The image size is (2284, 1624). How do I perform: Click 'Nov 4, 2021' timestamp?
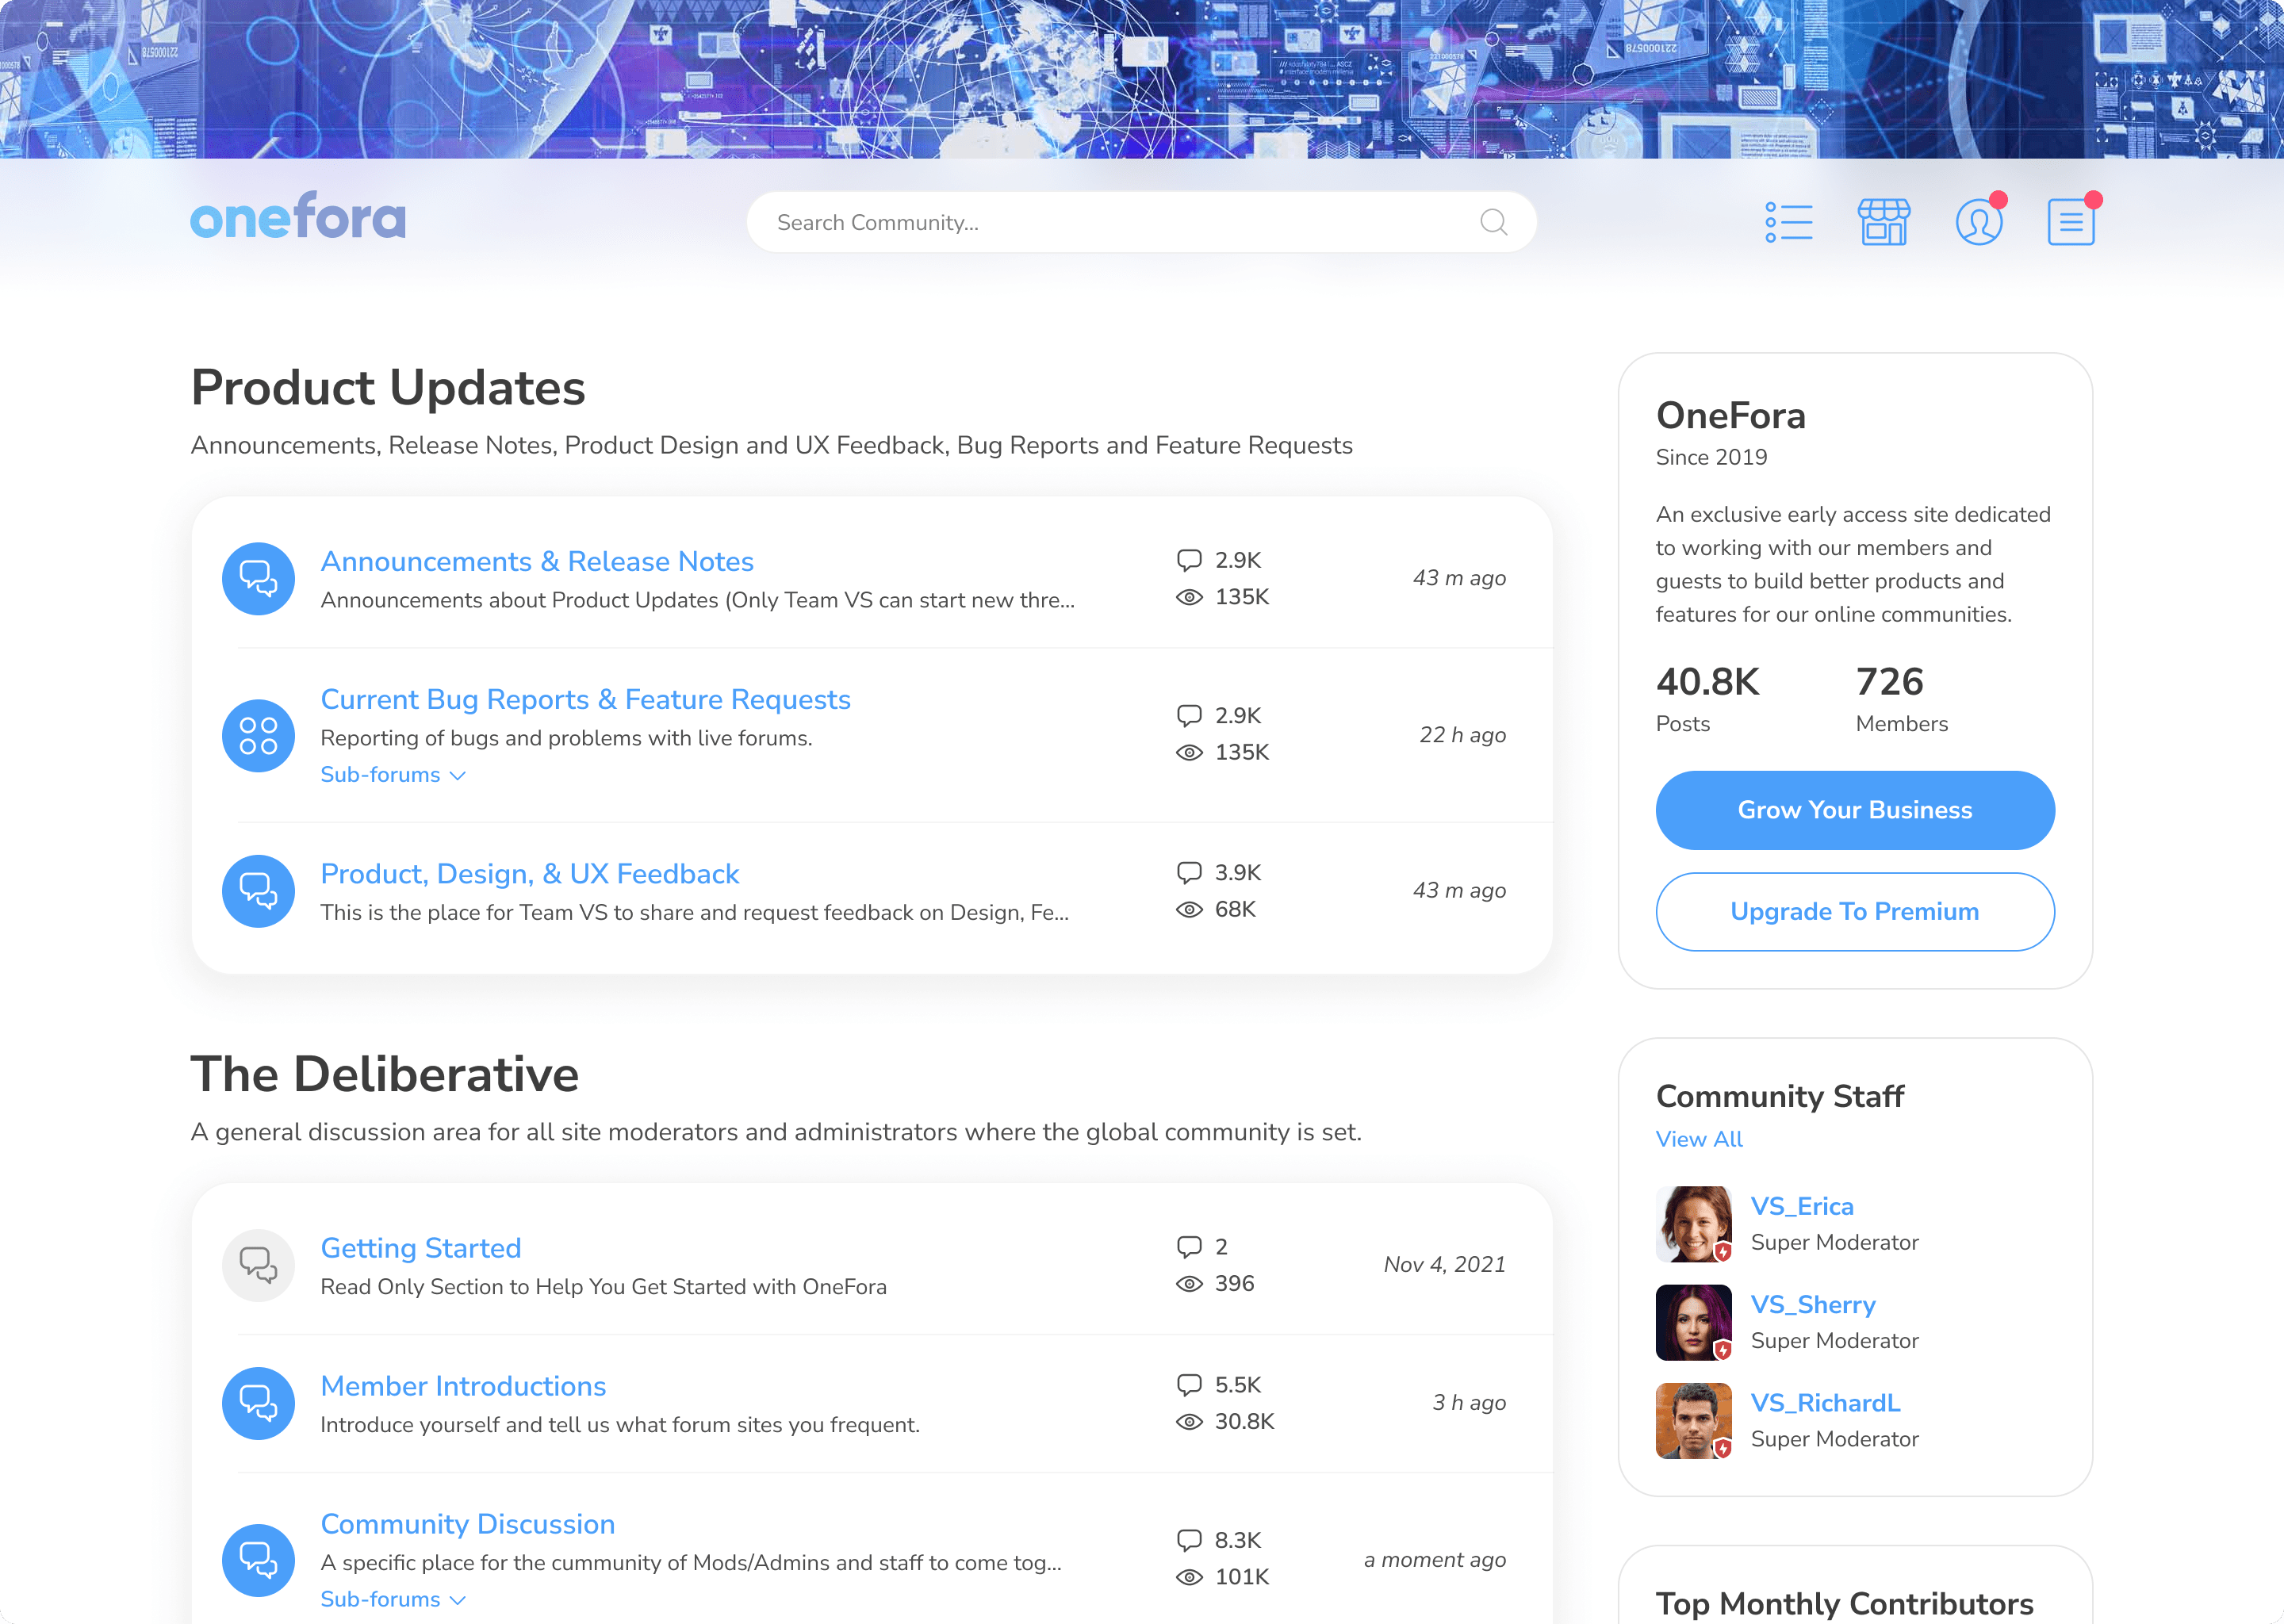pos(1444,1265)
